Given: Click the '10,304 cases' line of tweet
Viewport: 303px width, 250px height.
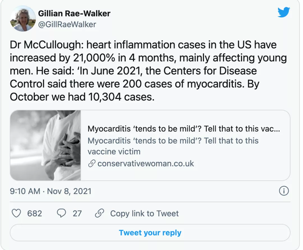Looking at the screenshot, I should 82,97.
